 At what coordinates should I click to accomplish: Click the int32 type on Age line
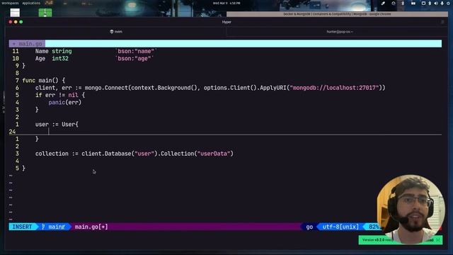pyautogui.click(x=60, y=58)
